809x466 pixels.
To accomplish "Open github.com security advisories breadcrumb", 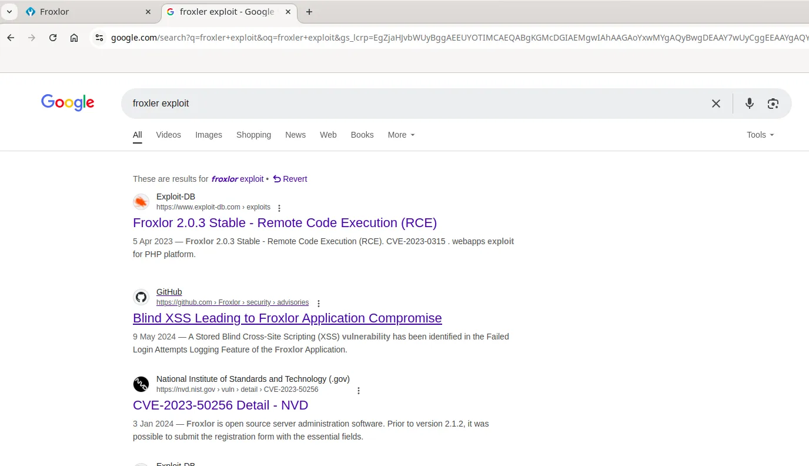I will tap(232, 302).
